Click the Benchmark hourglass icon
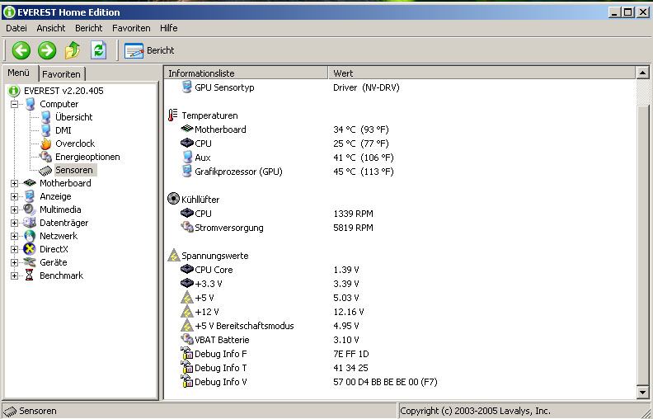This screenshot has width=653, height=419. coord(29,275)
